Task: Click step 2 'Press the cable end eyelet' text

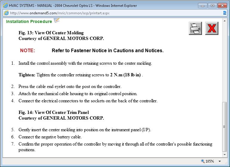Action: click(x=70, y=86)
